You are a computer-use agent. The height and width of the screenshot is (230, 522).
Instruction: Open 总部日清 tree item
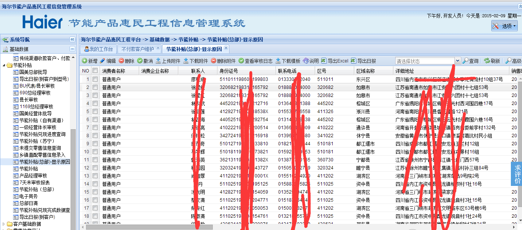pos(28,203)
